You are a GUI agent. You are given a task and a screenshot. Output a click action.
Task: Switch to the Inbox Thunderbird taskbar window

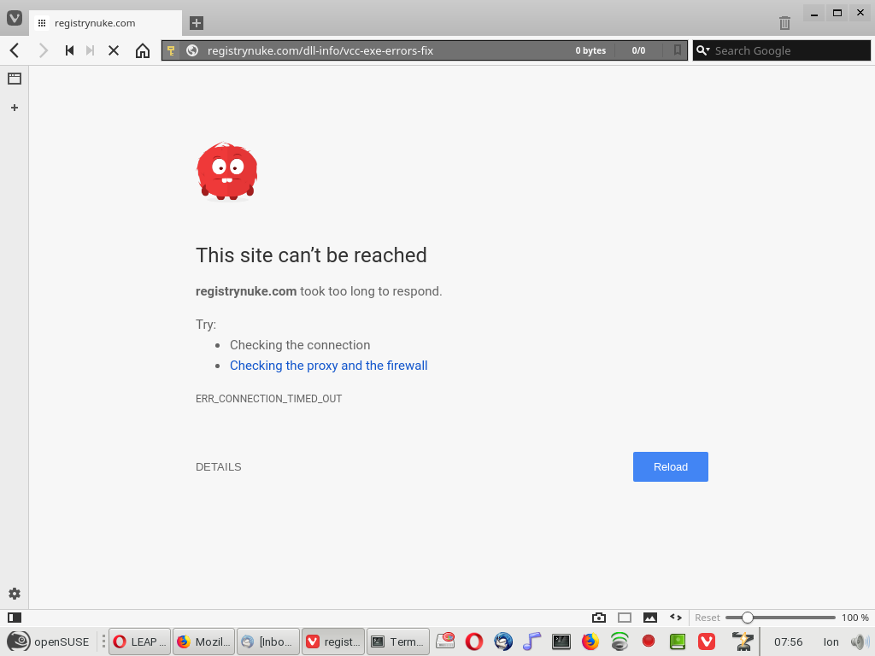(267, 641)
